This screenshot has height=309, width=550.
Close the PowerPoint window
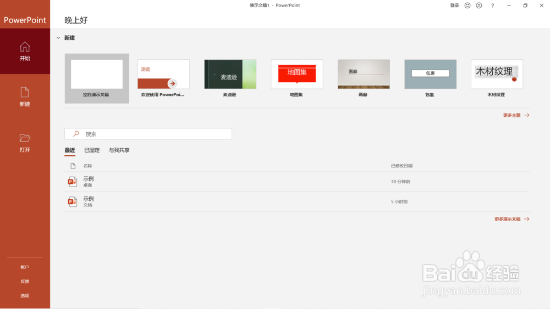point(542,5)
